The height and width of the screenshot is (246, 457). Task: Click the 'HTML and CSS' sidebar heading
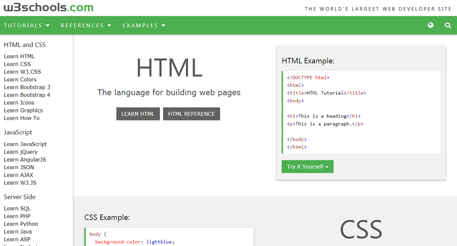pyautogui.click(x=25, y=45)
